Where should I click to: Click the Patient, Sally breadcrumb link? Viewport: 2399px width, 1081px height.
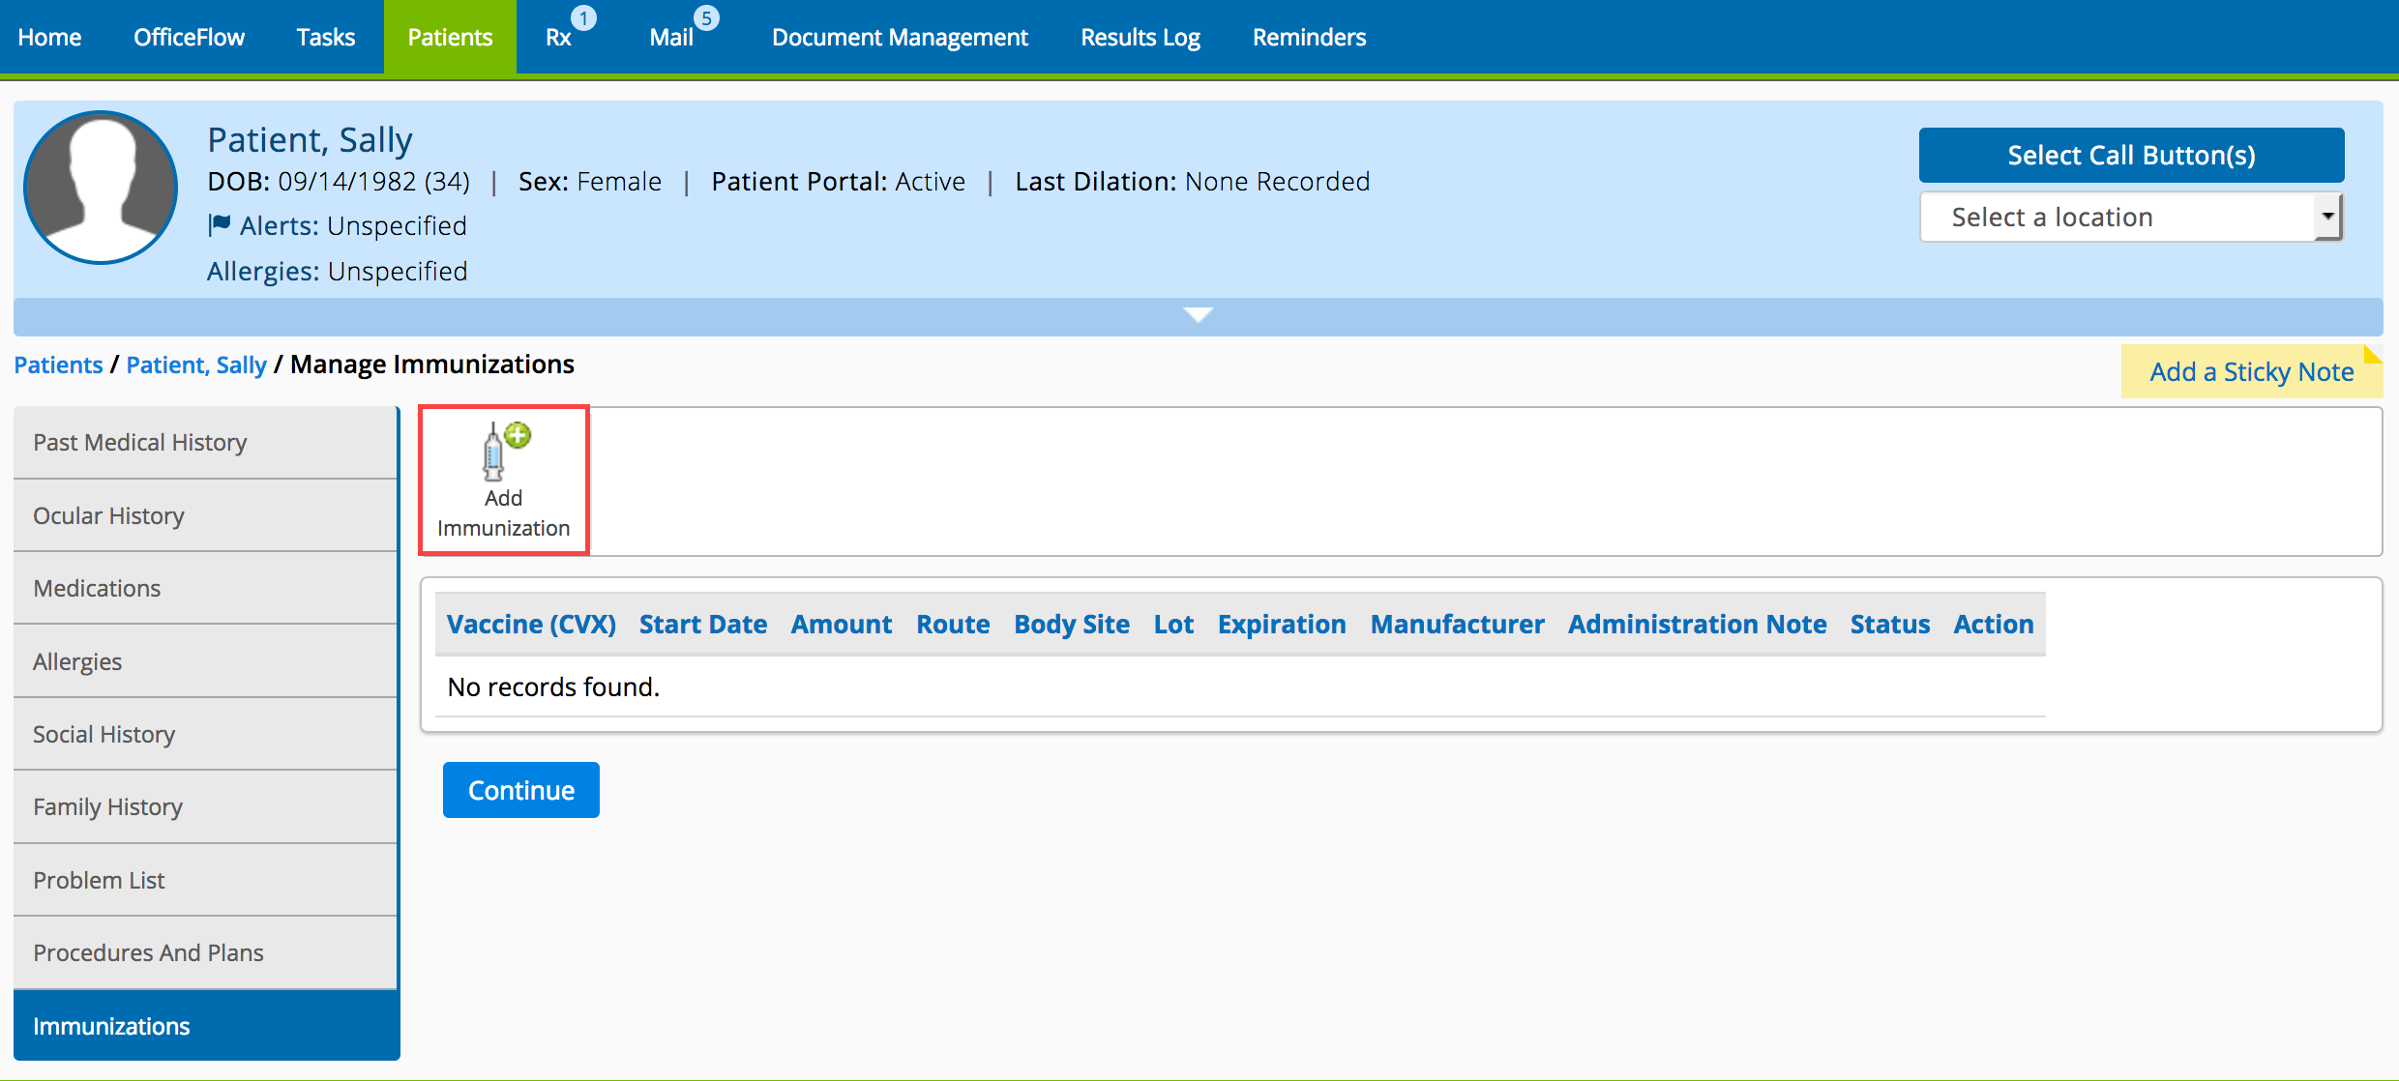click(x=196, y=365)
